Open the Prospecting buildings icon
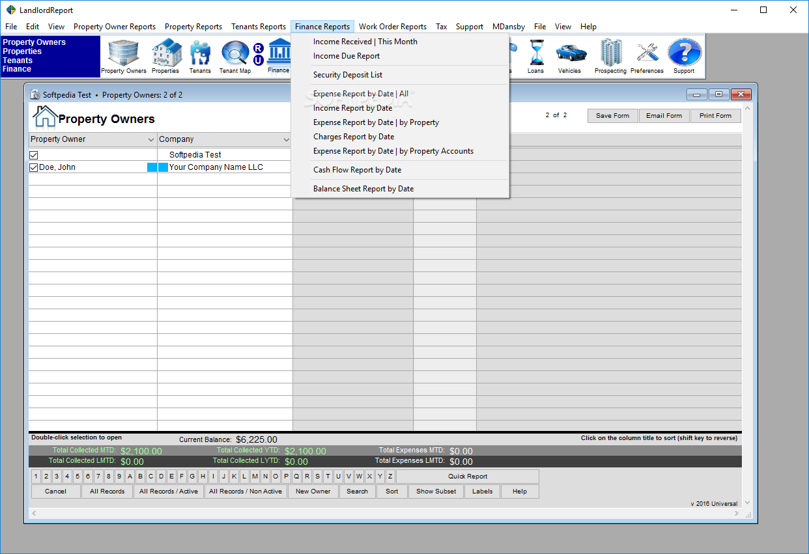Screen dimensions: 809x554 coord(610,57)
